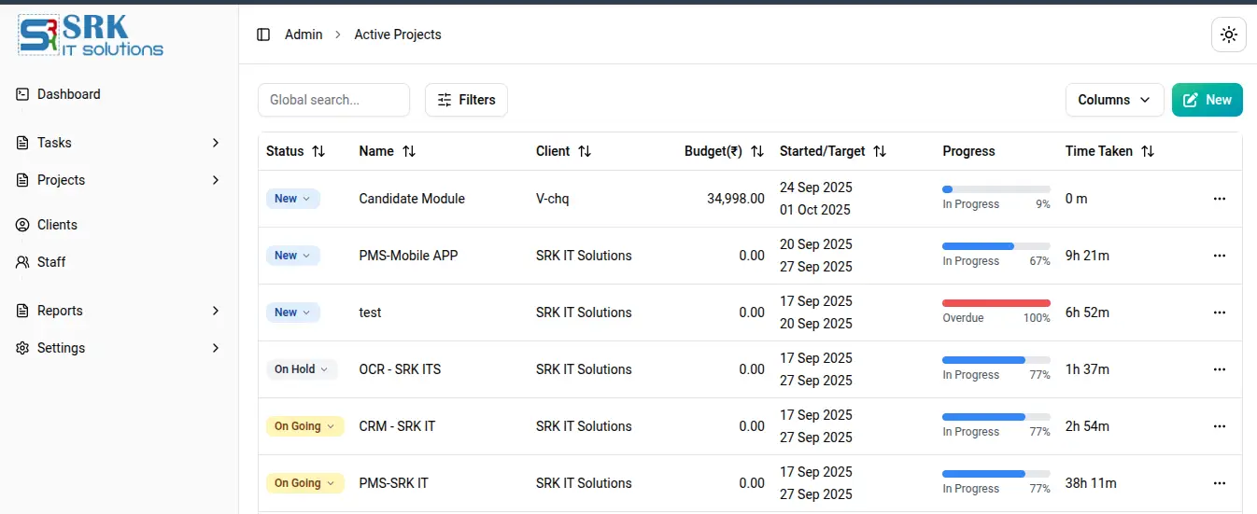Open the Columns dropdown
The image size is (1257, 514).
tap(1114, 100)
